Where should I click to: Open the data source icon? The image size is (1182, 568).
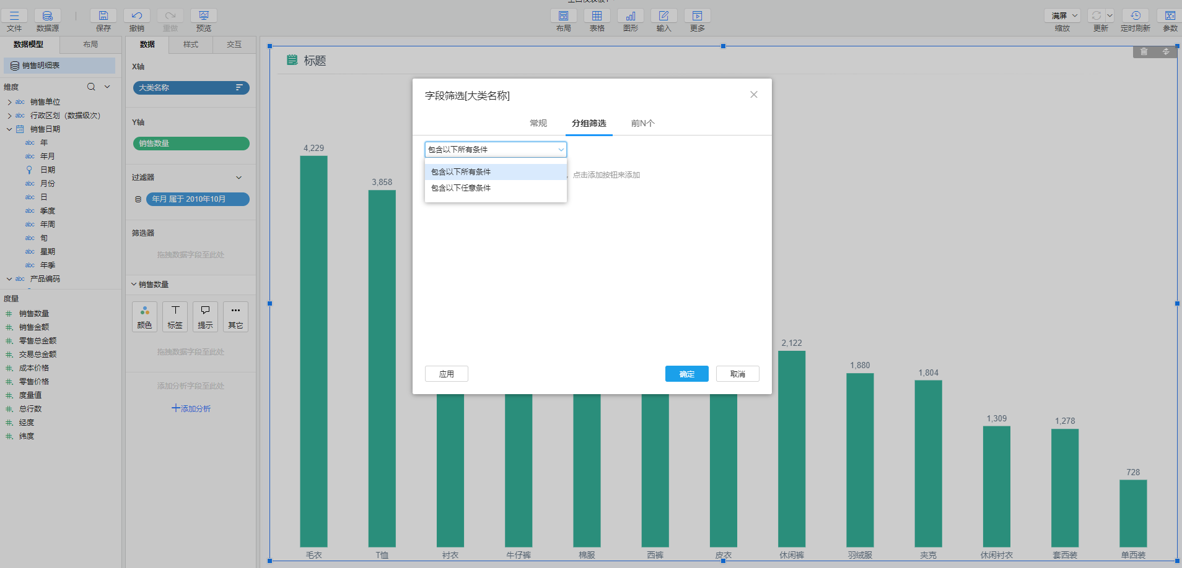(47, 16)
